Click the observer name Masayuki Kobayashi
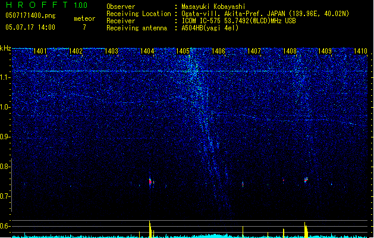The width and height of the screenshot is (374, 238). coord(213,7)
